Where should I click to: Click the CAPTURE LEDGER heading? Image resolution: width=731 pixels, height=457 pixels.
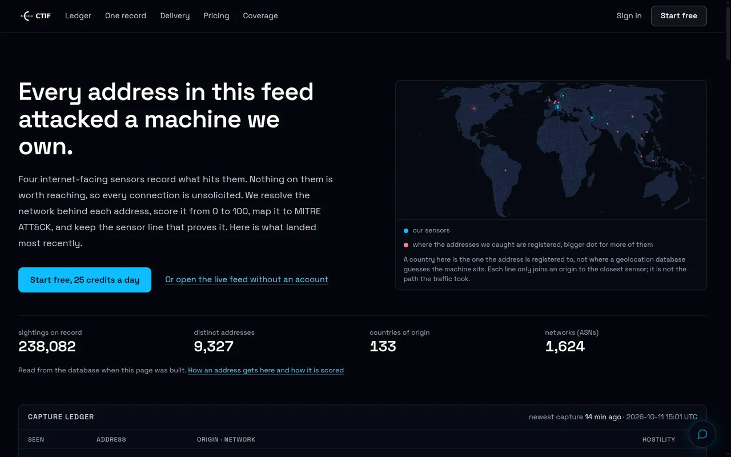(x=61, y=417)
